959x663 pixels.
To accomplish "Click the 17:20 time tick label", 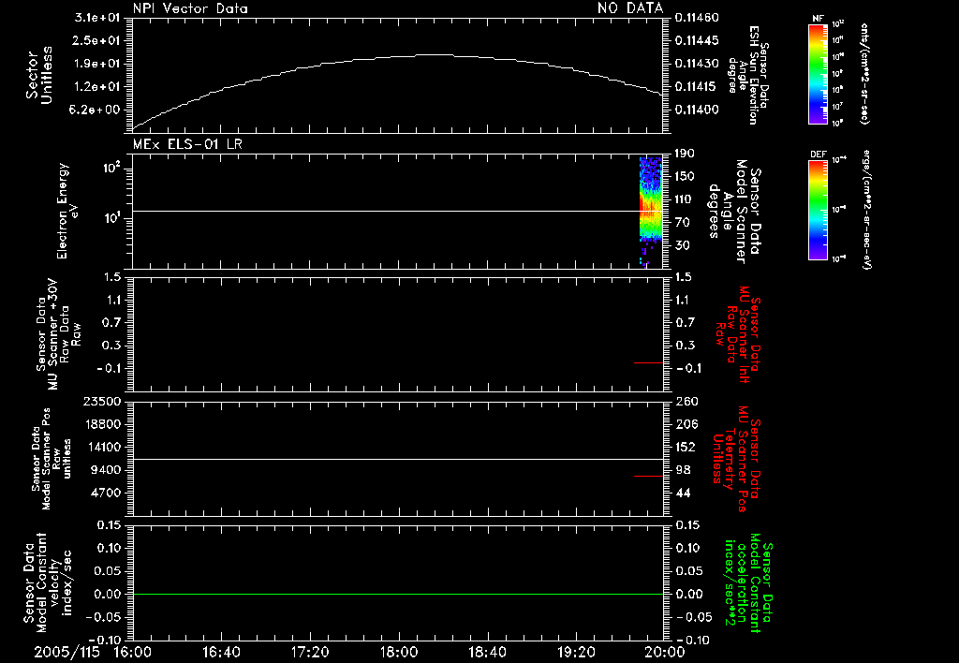I will (x=310, y=652).
